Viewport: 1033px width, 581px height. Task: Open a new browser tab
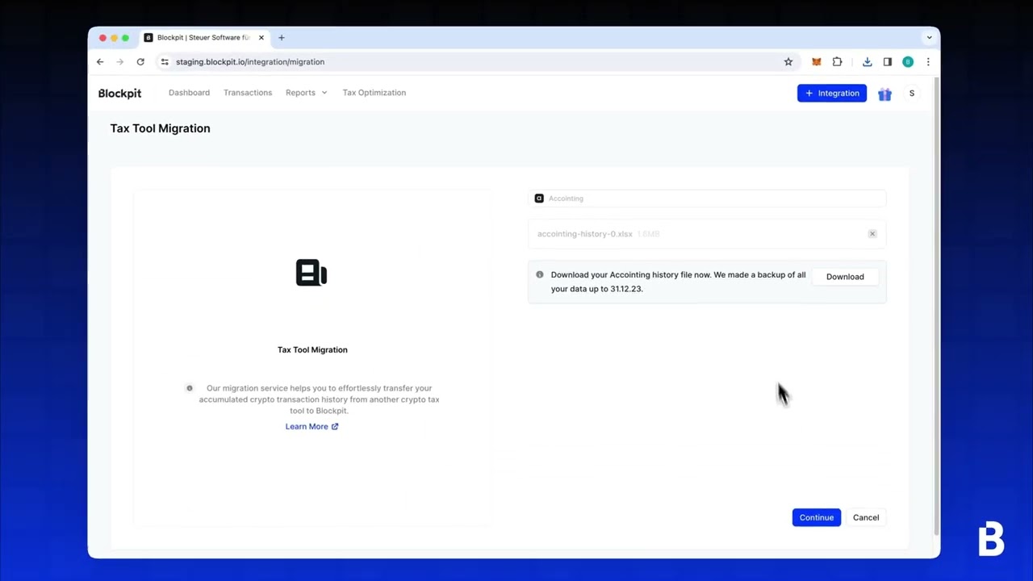[x=282, y=37]
